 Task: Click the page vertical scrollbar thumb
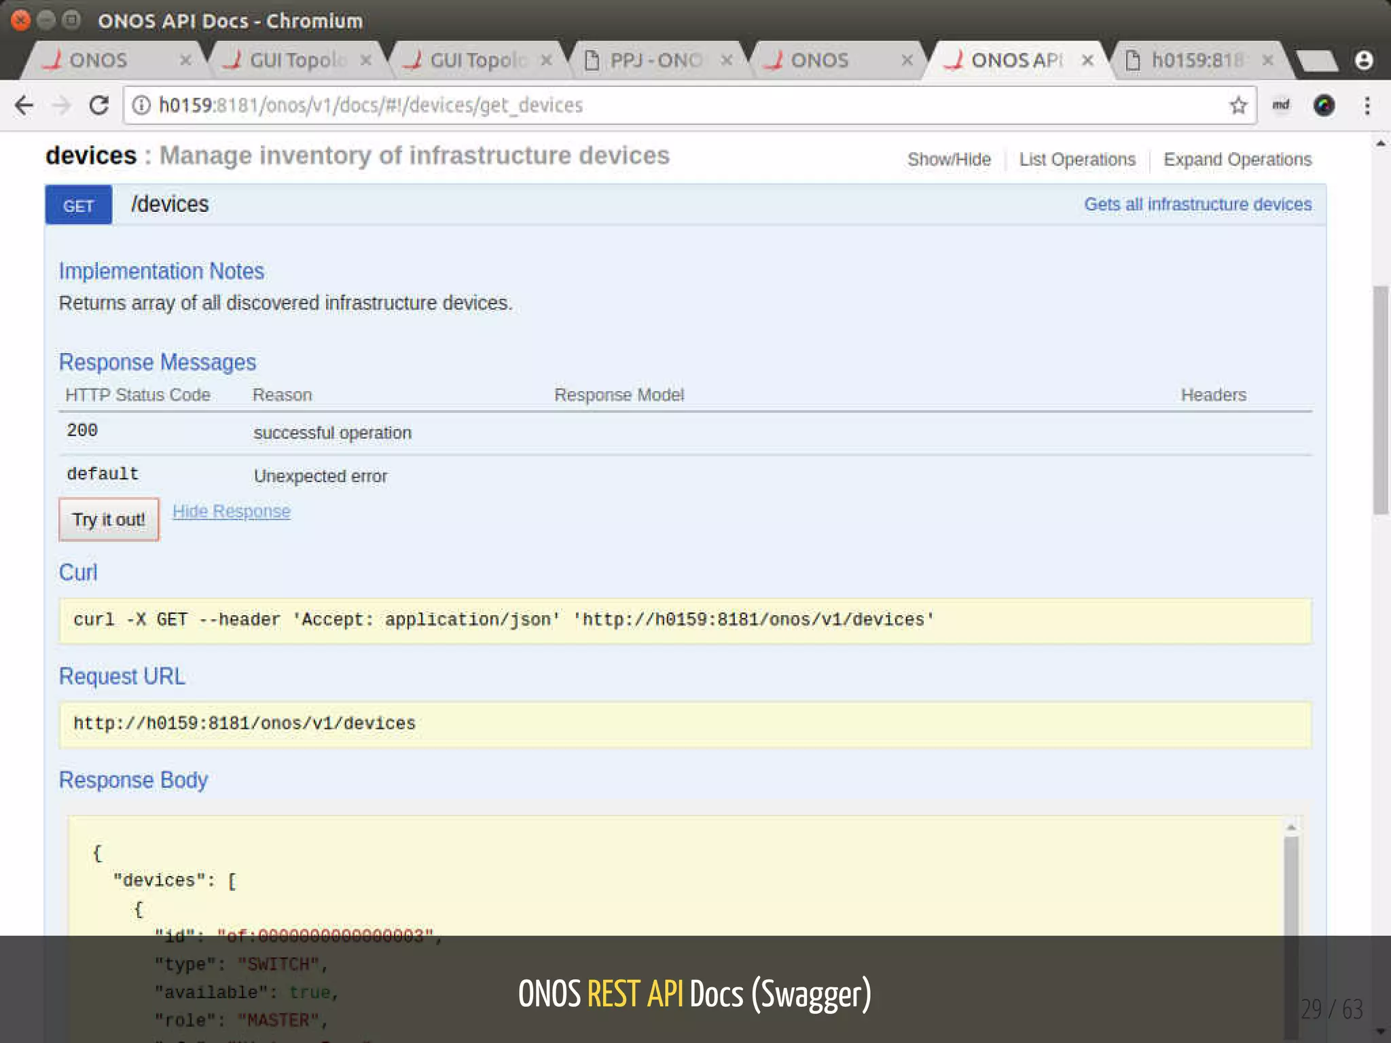[x=1380, y=401]
